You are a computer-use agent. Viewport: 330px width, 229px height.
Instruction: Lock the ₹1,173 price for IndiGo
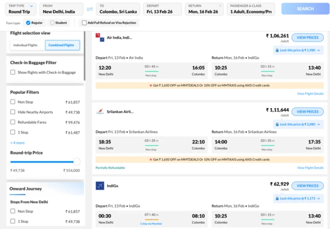point(299,198)
